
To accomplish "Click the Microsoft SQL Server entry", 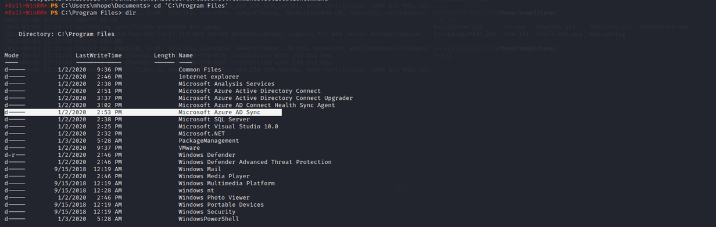I will click(214, 120).
